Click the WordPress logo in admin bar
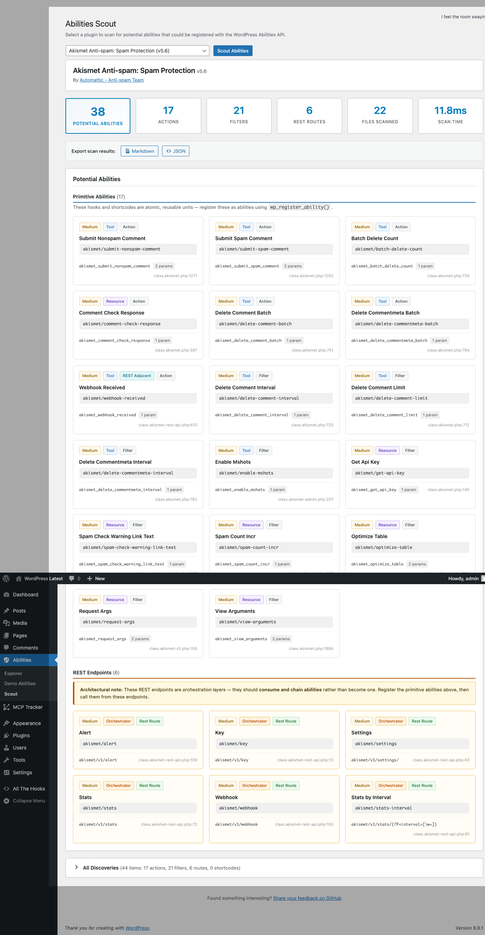Image resolution: width=485 pixels, height=935 pixels. (x=6, y=578)
